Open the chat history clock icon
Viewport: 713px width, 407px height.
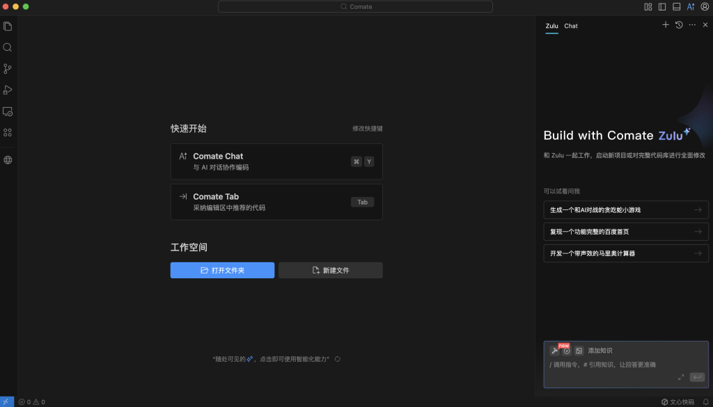(x=679, y=25)
